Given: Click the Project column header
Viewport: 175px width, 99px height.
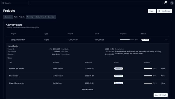Looking at the screenshot, I should 13,34.
